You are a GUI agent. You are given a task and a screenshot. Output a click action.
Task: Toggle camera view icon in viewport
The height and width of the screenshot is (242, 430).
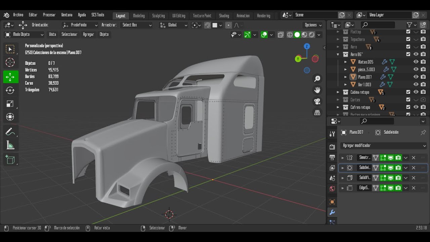point(317,101)
